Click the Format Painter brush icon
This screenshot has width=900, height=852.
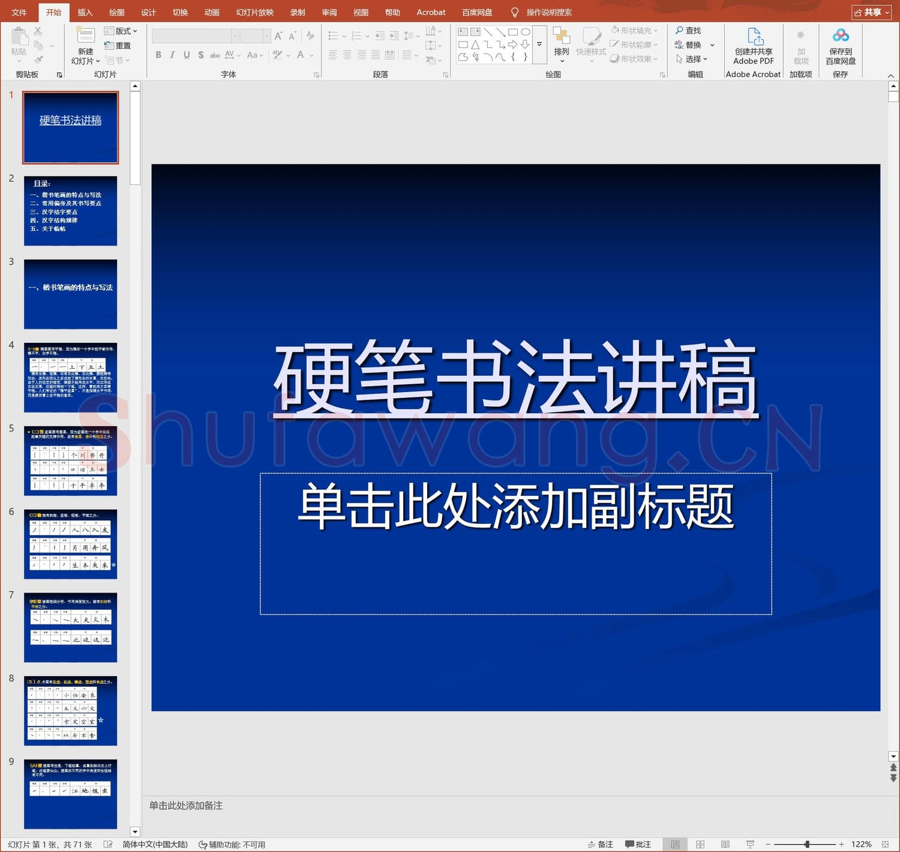[38, 59]
